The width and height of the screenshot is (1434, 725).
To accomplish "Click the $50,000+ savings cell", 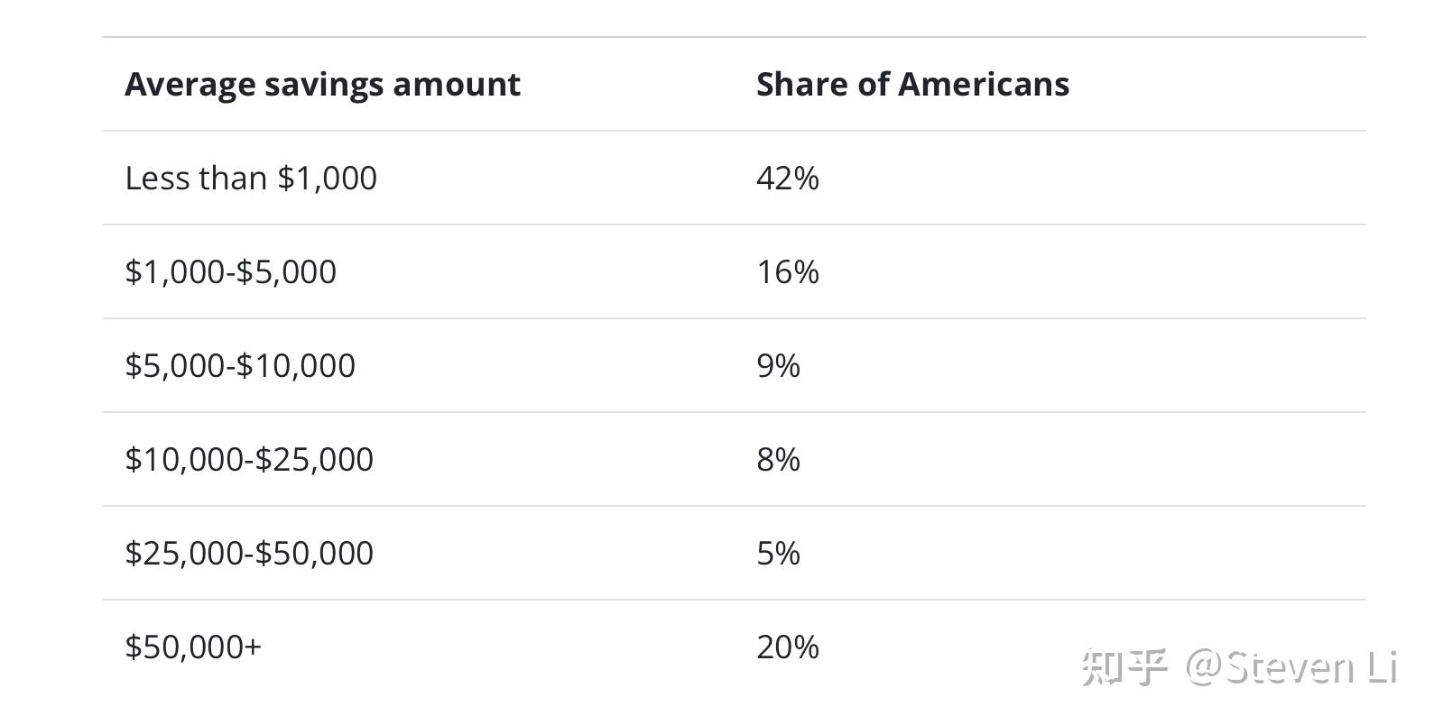I will (x=193, y=647).
